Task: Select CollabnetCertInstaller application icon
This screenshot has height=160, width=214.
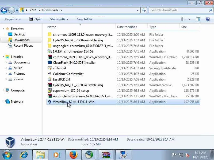Action: point(50,74)
